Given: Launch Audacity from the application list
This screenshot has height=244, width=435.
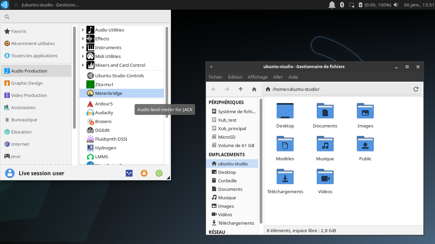Looking at the screenshot, I should pyautogui.click(x=104, y=113).
